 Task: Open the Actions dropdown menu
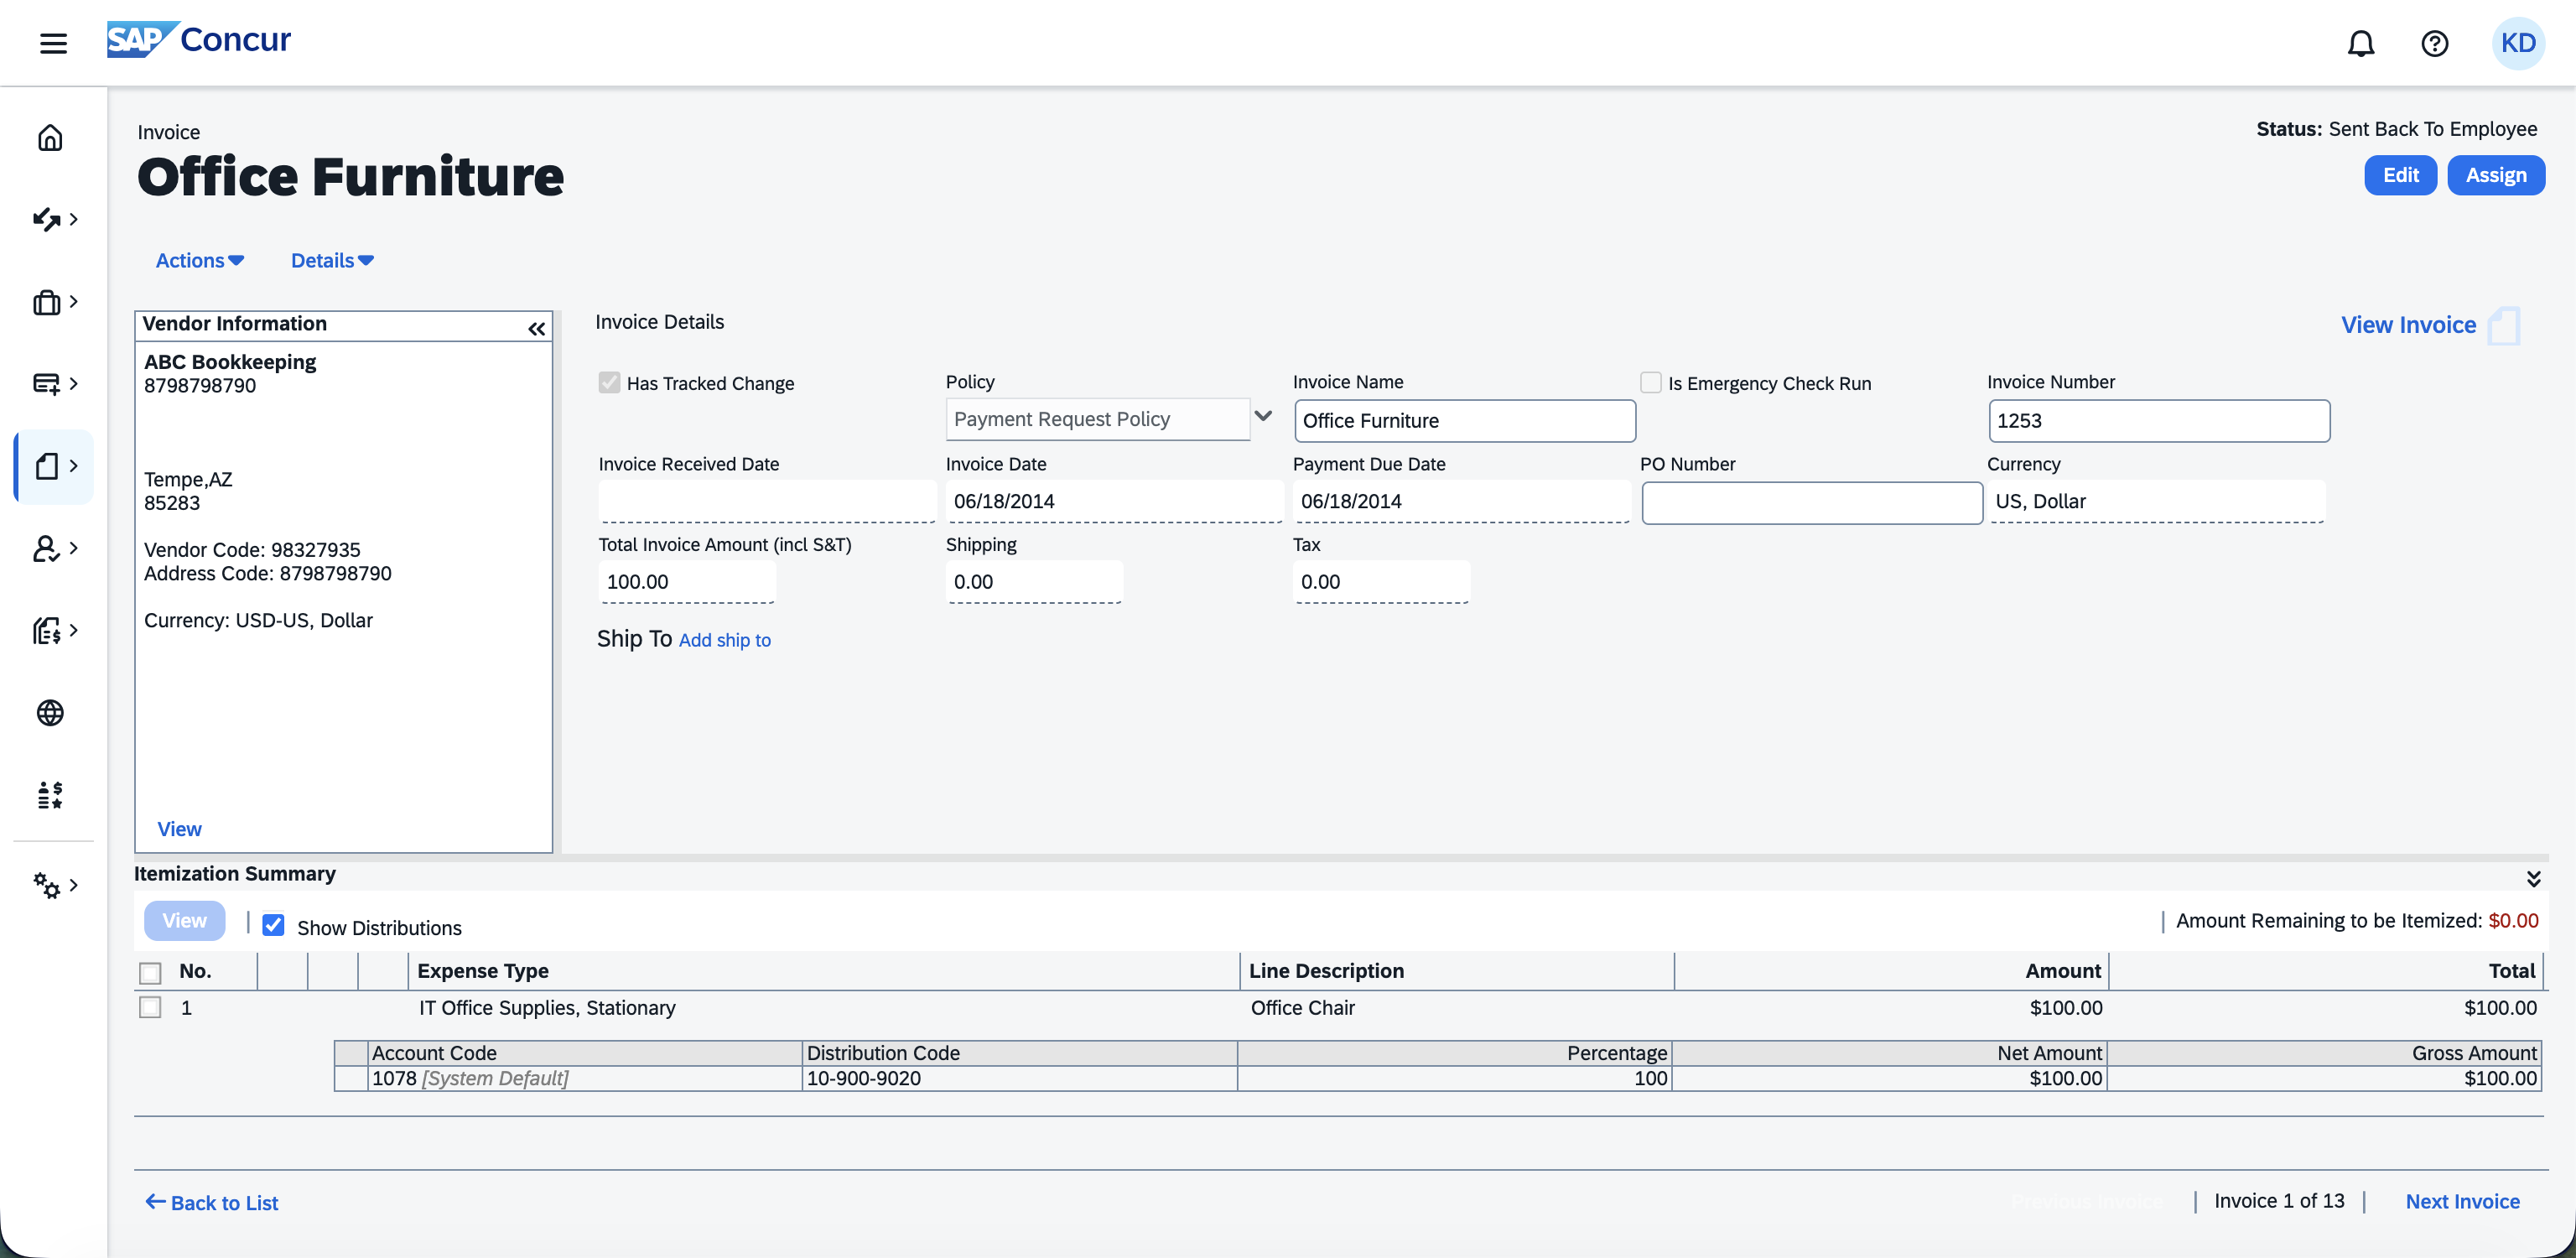pyautogui.click(x=200, y=260)
